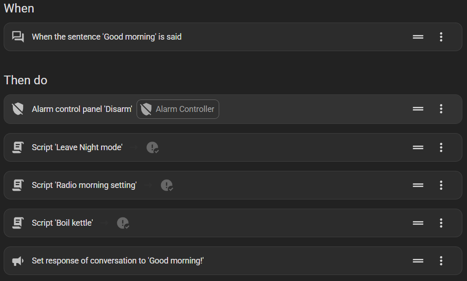Click the Alarm Disarm shield icon
This screenshot has height=281, width=467.
tap(18, 109)
